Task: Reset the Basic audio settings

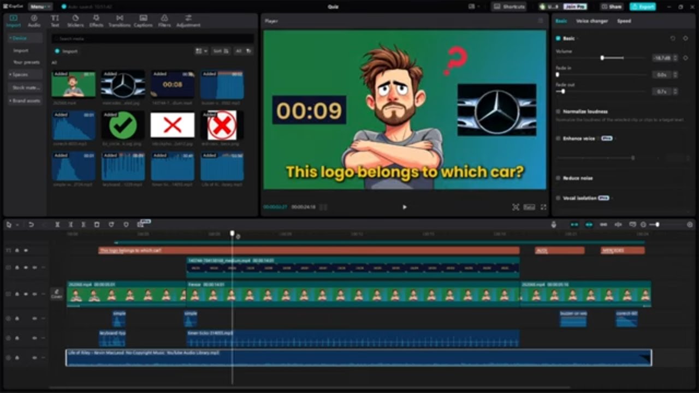Action: [x=673, y=38]
